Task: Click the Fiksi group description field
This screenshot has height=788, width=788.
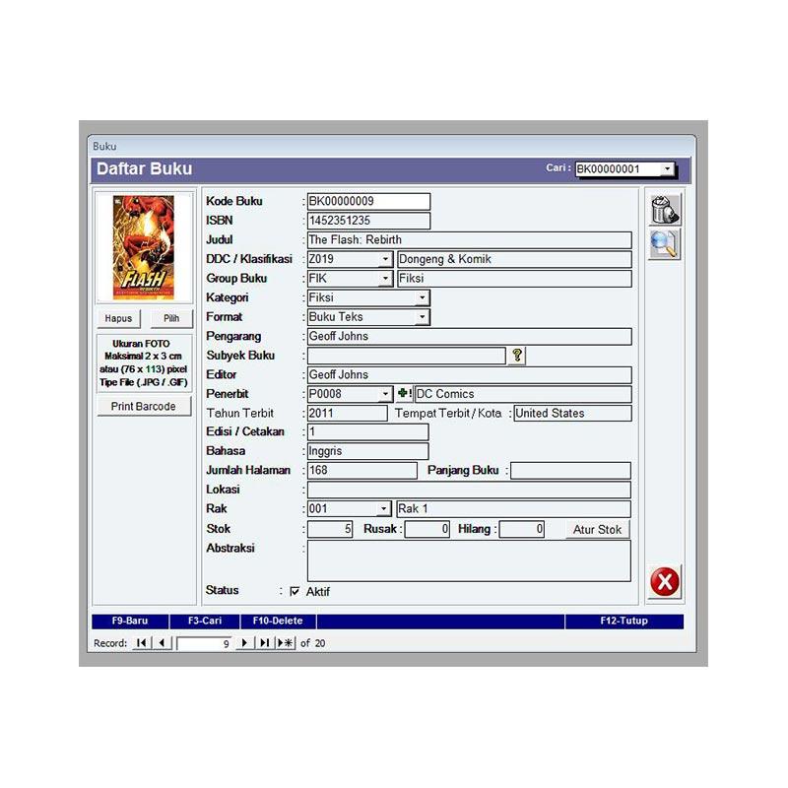Action: coord(514,279)
